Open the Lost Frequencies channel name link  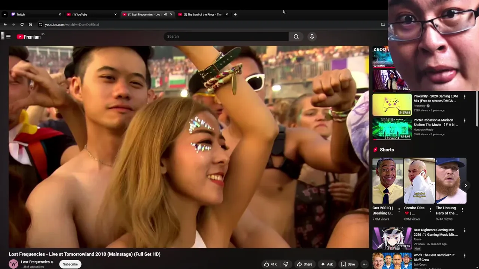pyautogui.click(x=35, y=262)
